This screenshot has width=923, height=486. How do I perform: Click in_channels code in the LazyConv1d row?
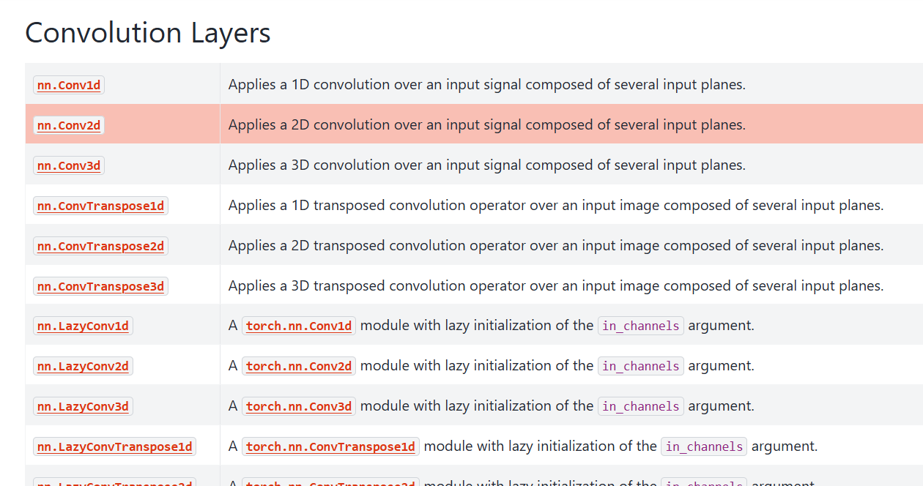641,326
